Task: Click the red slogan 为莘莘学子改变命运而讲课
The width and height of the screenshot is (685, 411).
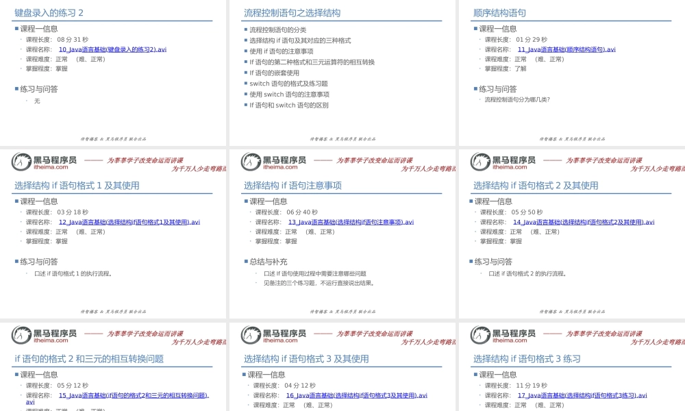Action: coord(145,160)
